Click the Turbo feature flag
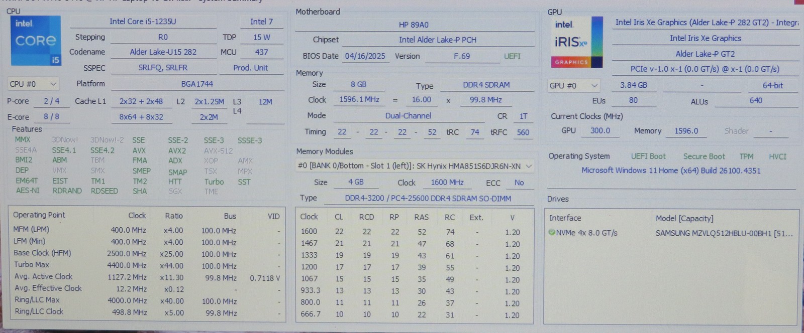The image size is (804, 333). click(x=214, y=182)
